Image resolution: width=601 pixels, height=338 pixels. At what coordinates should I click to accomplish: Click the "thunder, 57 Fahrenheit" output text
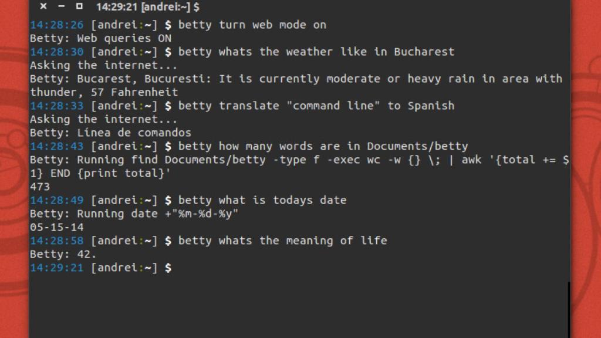click(x=104, y=92)
